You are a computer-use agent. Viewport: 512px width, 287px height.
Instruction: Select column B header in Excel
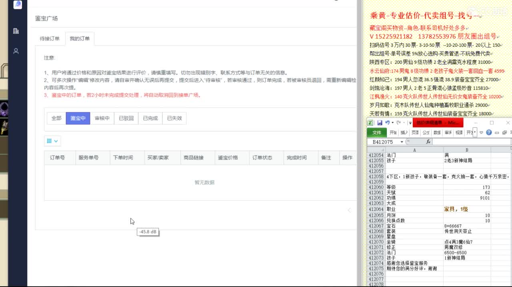(x=467, y=150)
